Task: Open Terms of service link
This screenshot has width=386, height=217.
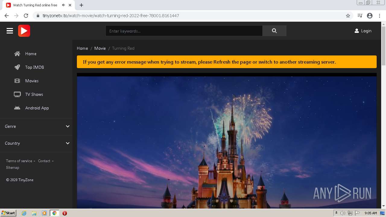Action: [x=19, y=161]
